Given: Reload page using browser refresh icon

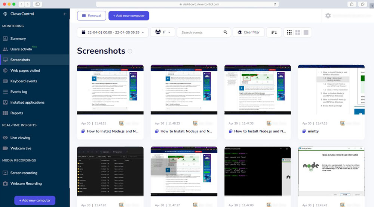Looking at the screenshot, I should [275, 4].
